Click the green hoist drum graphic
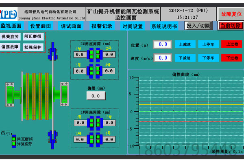 pyautogui.click(x=33, y=95)
